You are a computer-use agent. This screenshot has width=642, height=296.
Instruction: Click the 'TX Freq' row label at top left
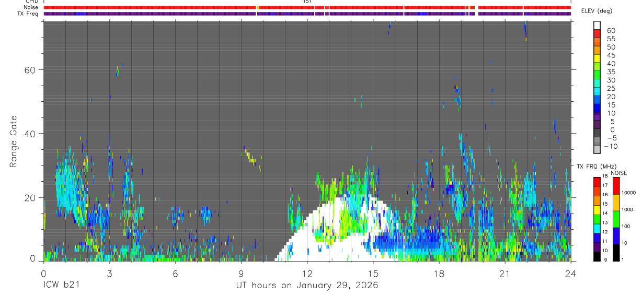(x=28, y=14)
